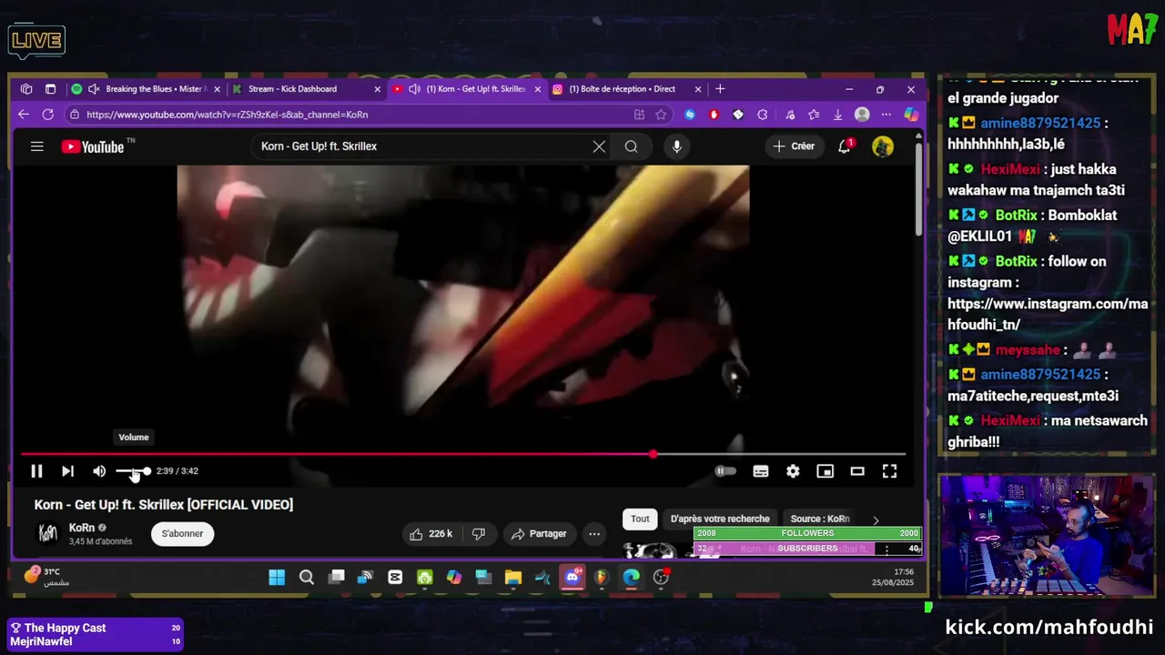Viewport: 1165px width, 655px height.
Task: Skip to the next video
Action: pos(67,471)
